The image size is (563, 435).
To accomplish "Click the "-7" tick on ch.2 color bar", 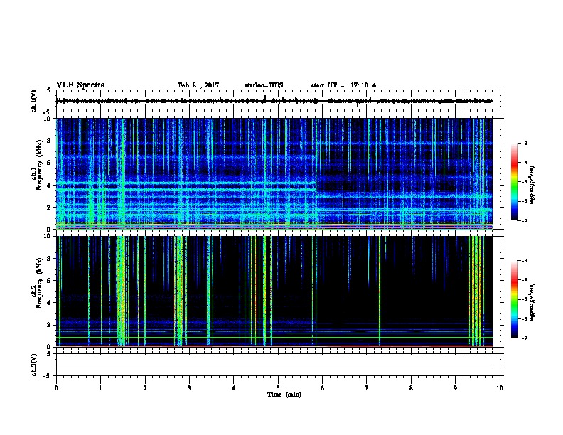I will pos(524,338).
